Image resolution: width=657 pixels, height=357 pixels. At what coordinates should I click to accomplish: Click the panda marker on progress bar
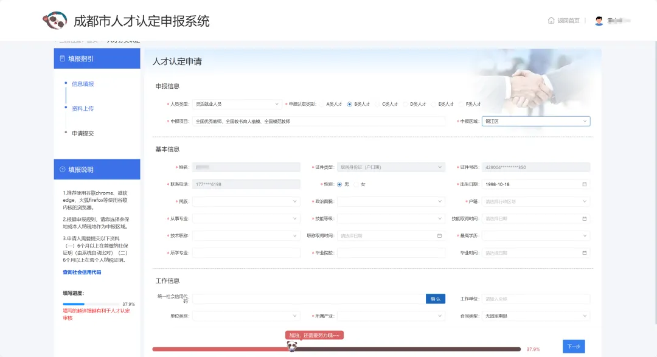pyautogui.click(x=291, y=346)
